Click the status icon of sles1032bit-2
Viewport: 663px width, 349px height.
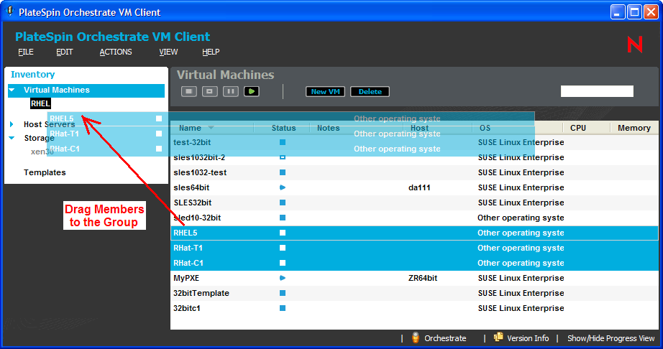(283, 157)
